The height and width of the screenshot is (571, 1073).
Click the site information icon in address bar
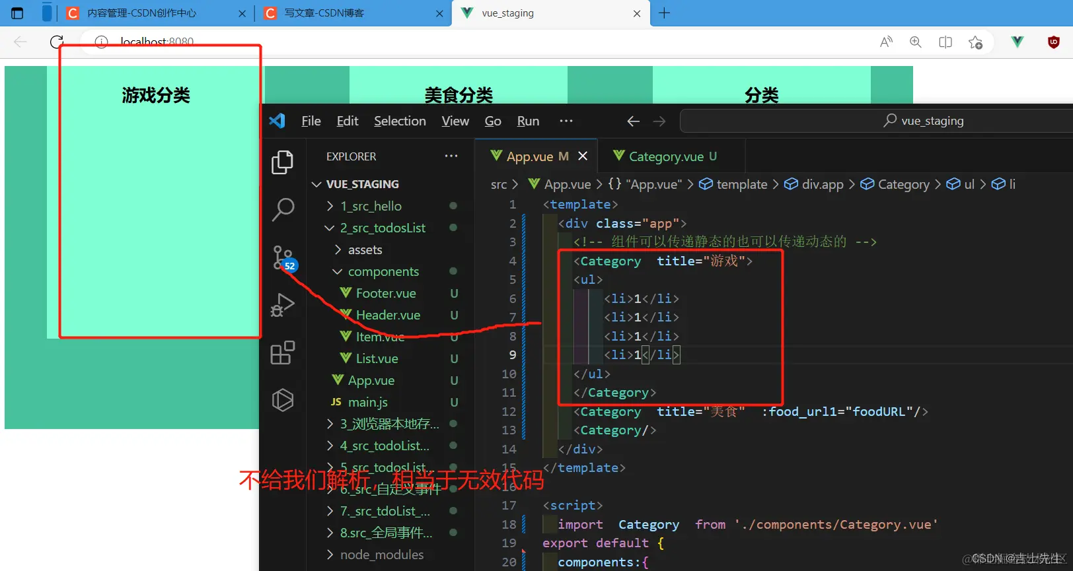101,42
